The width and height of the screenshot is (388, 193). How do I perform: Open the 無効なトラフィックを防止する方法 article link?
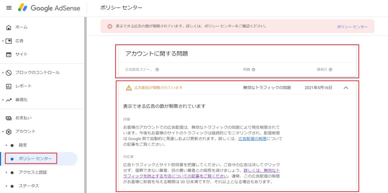point(202,173)
